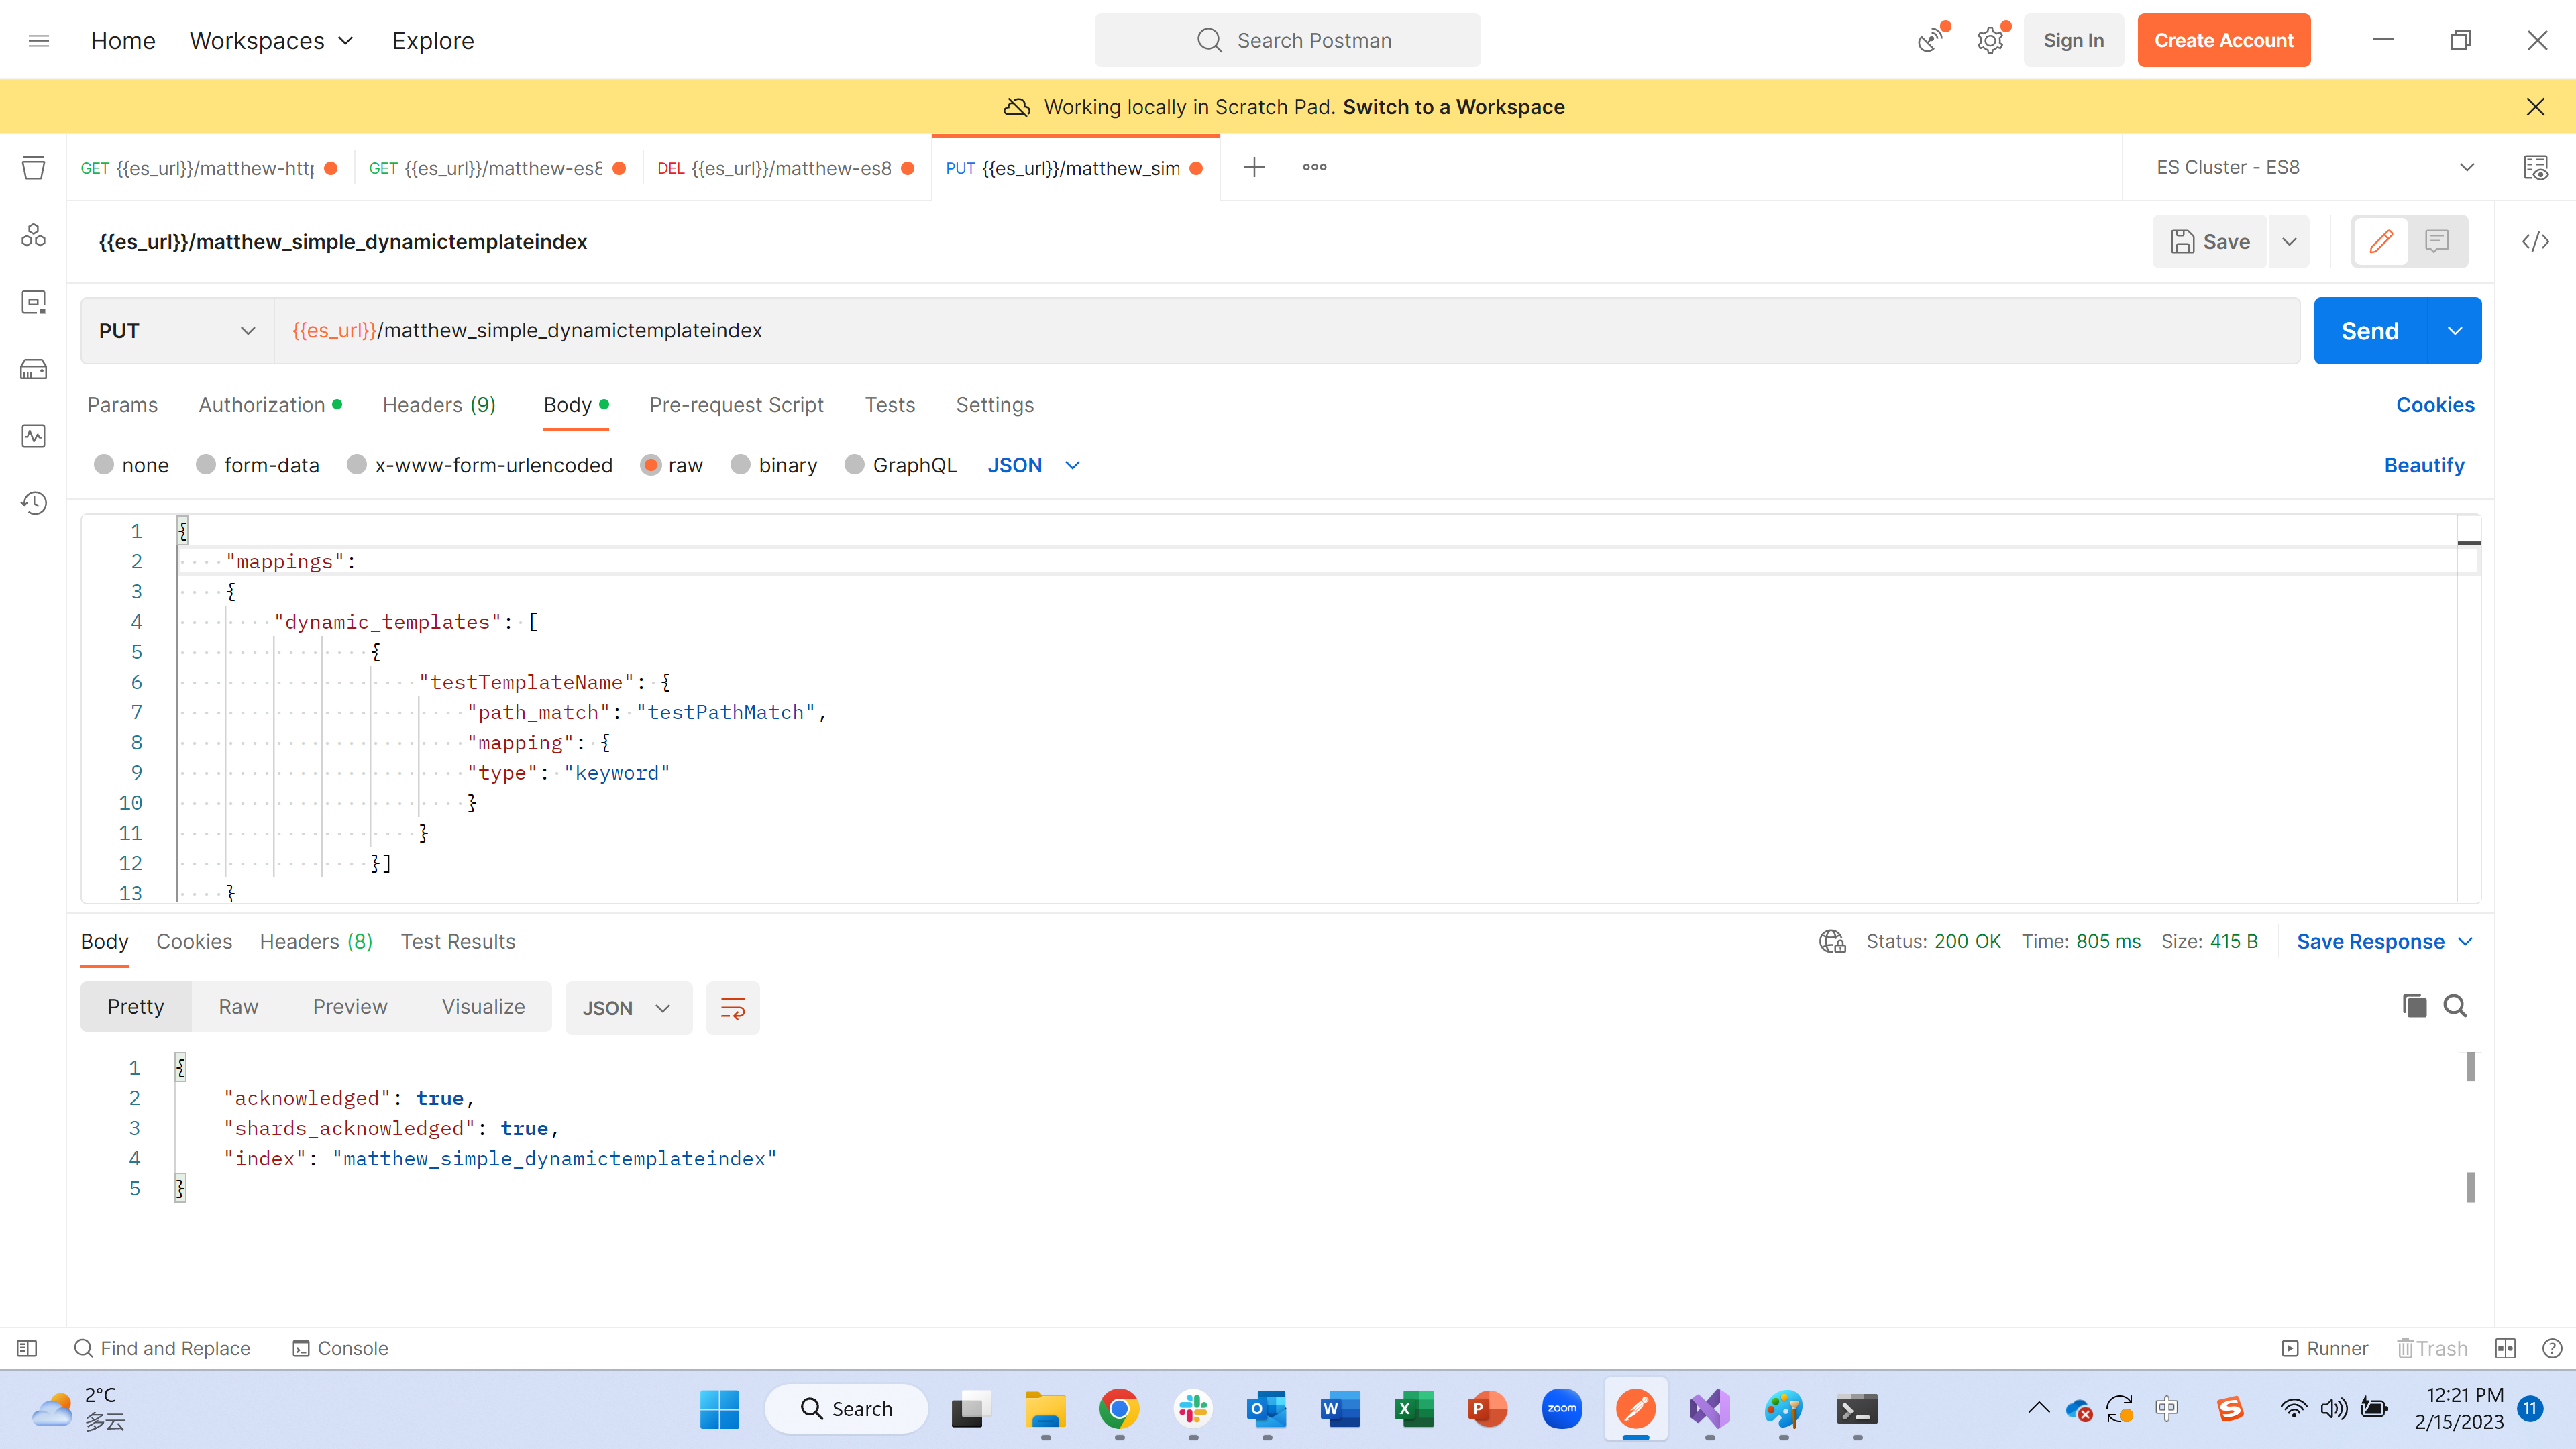Image resolution: width=2576 pixels, height=1449 pixels.
Task: Dismiss the Scratch Pad banner
Action: (x=2535, y=106)
